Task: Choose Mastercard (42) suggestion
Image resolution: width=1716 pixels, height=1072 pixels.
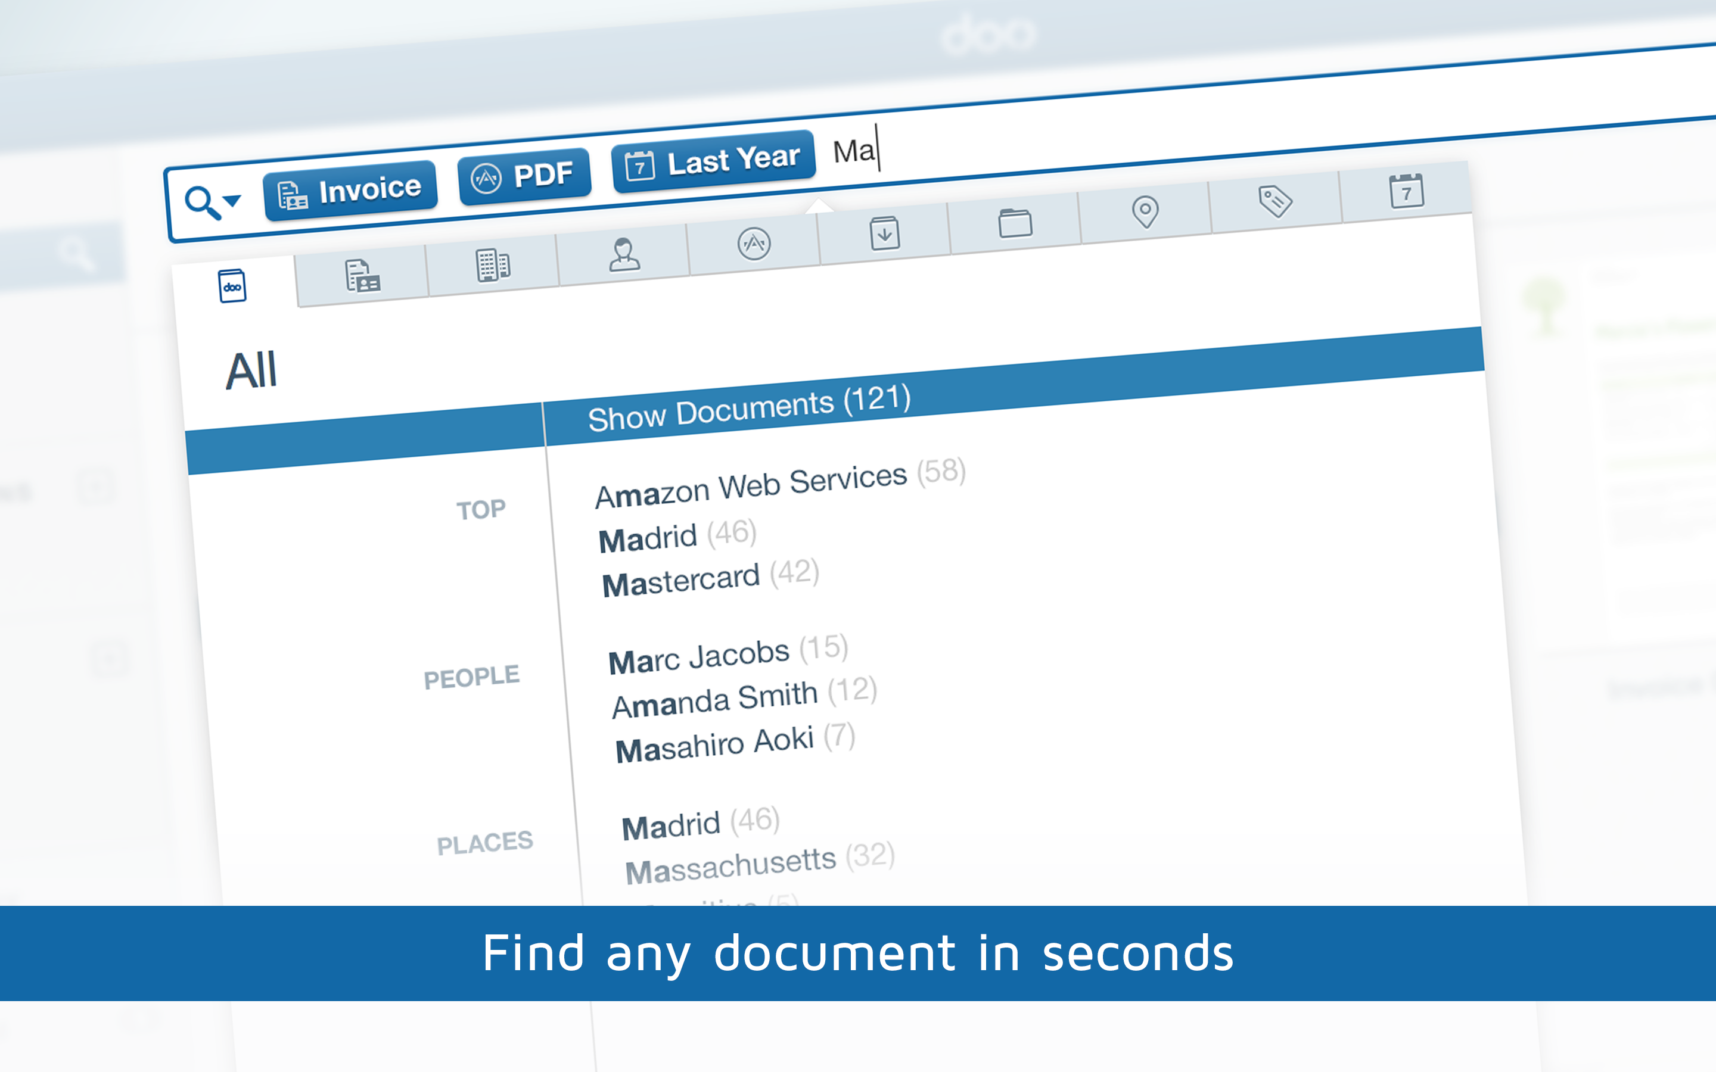Action: (710, 578)
